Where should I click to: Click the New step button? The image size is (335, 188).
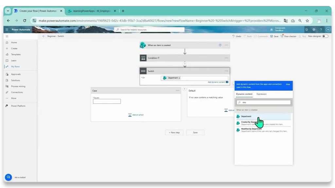(174, 133)
